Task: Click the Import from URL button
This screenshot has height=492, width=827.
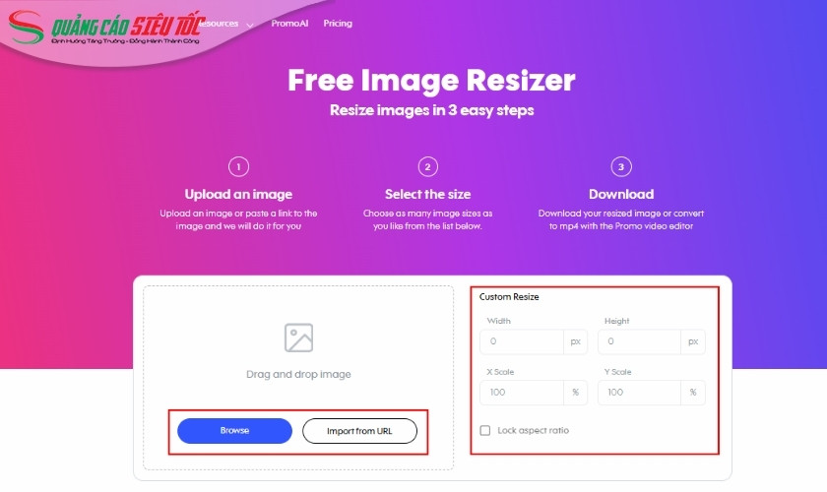Action: click(359, 431)
